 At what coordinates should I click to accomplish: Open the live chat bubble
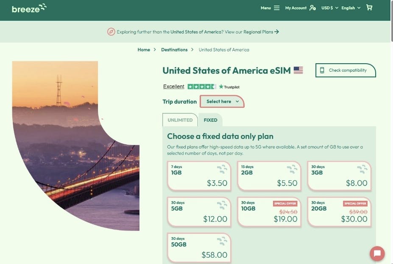coord(376,253)
